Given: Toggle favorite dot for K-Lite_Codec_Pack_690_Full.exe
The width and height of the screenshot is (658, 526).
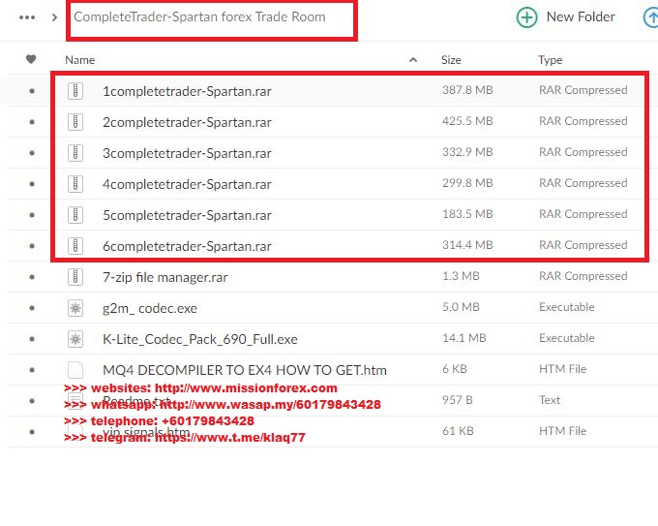Looking at the screenshot, I should pyautogui.click(x=32, y=339).
